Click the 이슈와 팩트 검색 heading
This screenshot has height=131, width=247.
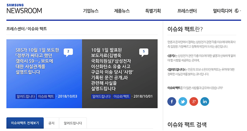click(x=187, y=125)
